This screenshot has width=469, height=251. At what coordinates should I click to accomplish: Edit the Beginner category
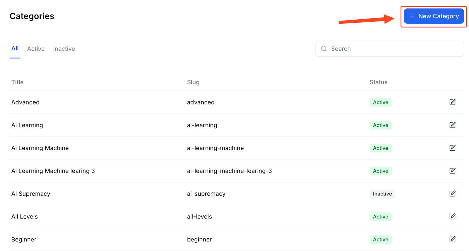[452, 239]
